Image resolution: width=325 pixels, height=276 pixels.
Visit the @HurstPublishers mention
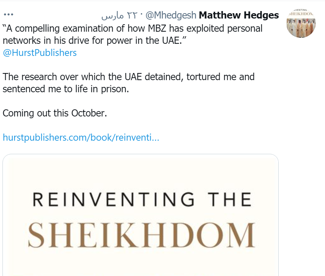tap(40, 53)
